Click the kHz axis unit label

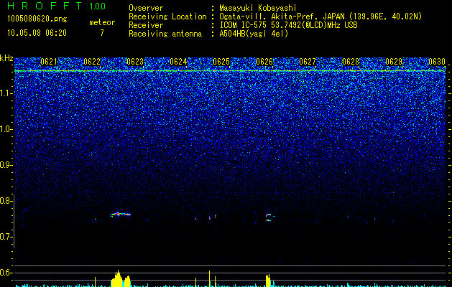(6, 58)
